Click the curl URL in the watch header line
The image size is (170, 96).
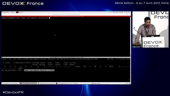click(58, 59)
